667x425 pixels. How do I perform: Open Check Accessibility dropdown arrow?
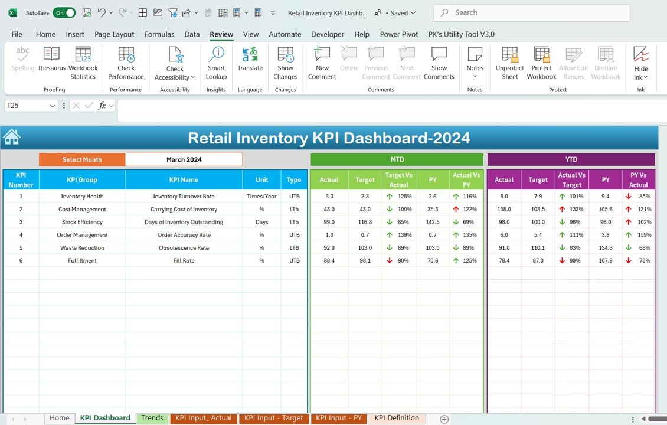(x=192, y=77)
